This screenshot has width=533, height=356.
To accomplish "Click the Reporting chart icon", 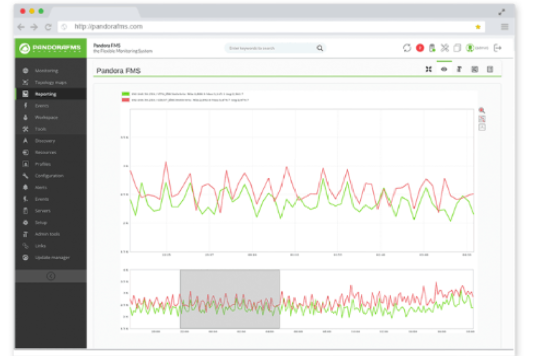I will [x=25, y=94].
